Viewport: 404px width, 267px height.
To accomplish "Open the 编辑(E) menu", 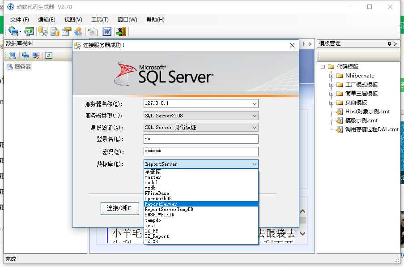I will click(47, 20).
